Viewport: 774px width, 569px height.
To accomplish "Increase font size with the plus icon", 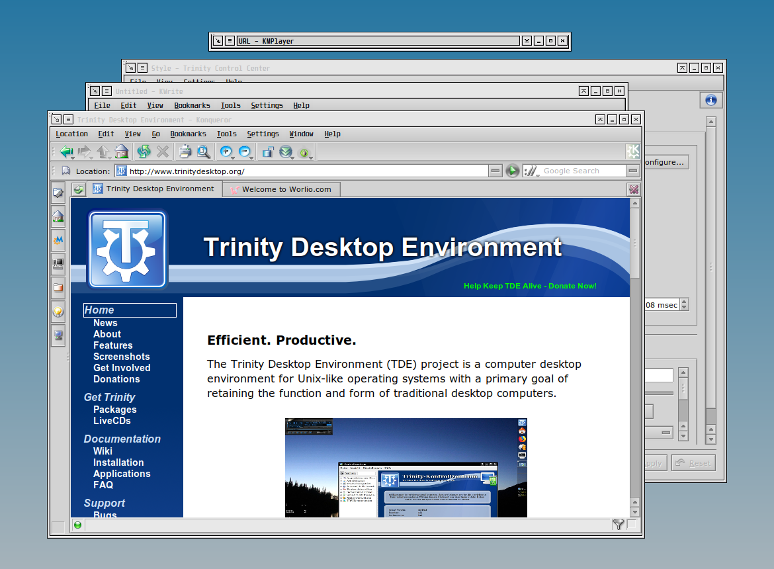I will click(226, 152).
